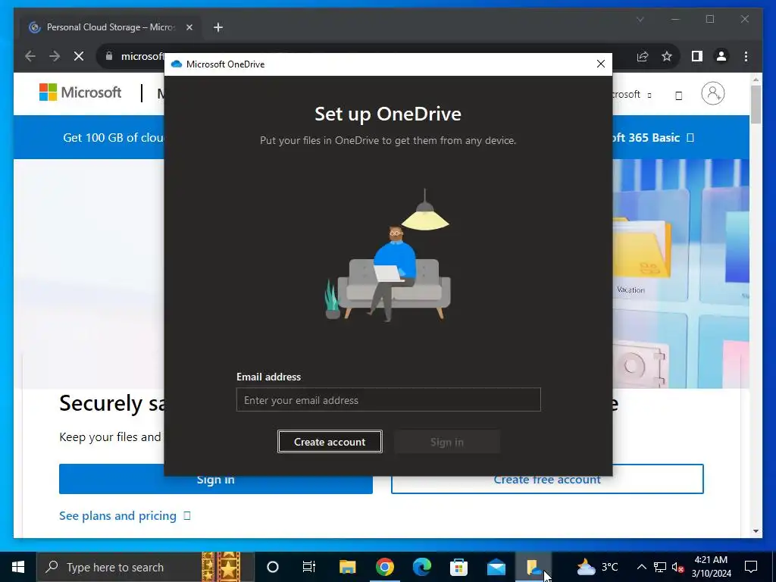Click the Microsoft 365 Basic banner link
Viewport: 776px width, 582px height.
[654, 138]
